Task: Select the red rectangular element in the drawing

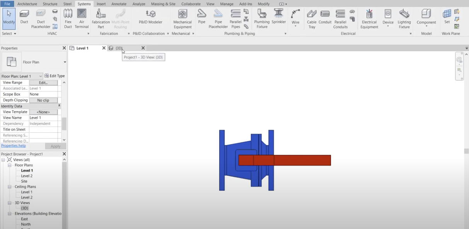Action: tap(302, 160)
